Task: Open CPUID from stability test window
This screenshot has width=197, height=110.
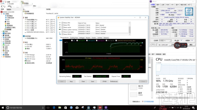Action: 104,81
